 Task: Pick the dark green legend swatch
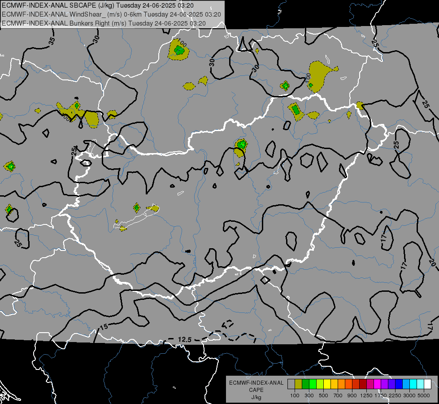tap(305, 384)
